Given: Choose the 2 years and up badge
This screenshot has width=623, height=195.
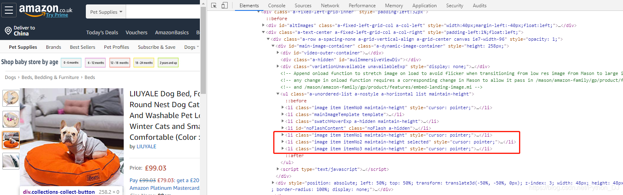Looking at the screenshot, I should [x=168, y=63].
